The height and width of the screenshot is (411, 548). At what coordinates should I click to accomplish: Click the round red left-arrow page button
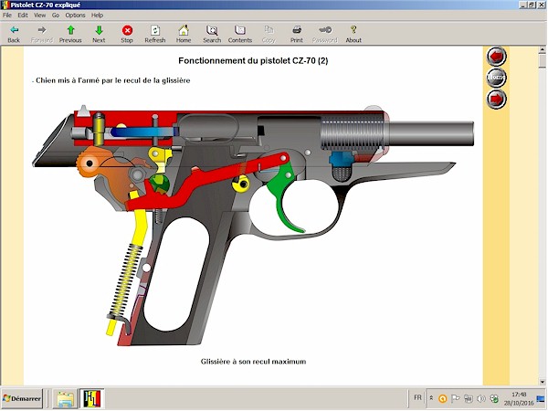(496, 56)
